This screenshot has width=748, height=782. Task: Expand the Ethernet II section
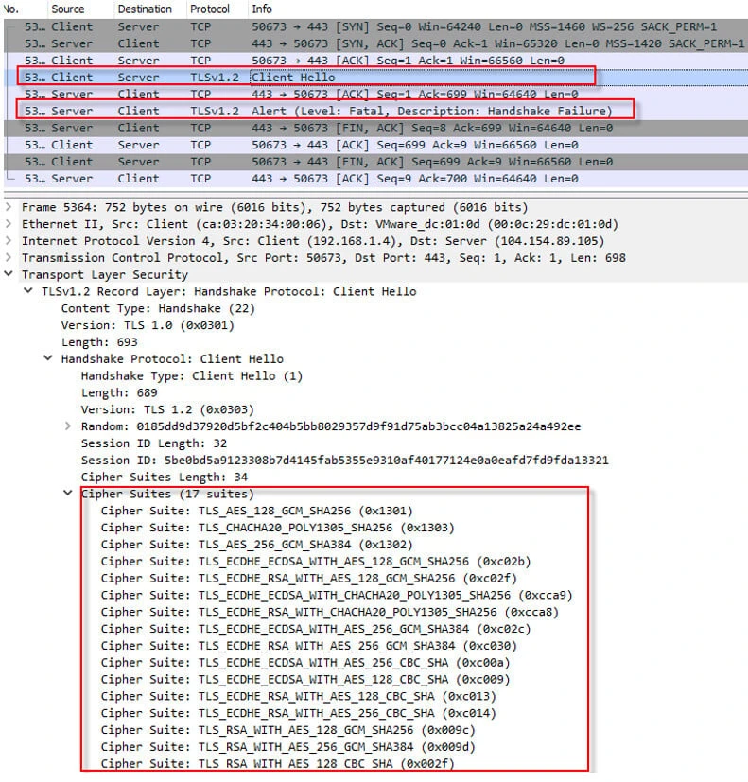pos(9,224)
